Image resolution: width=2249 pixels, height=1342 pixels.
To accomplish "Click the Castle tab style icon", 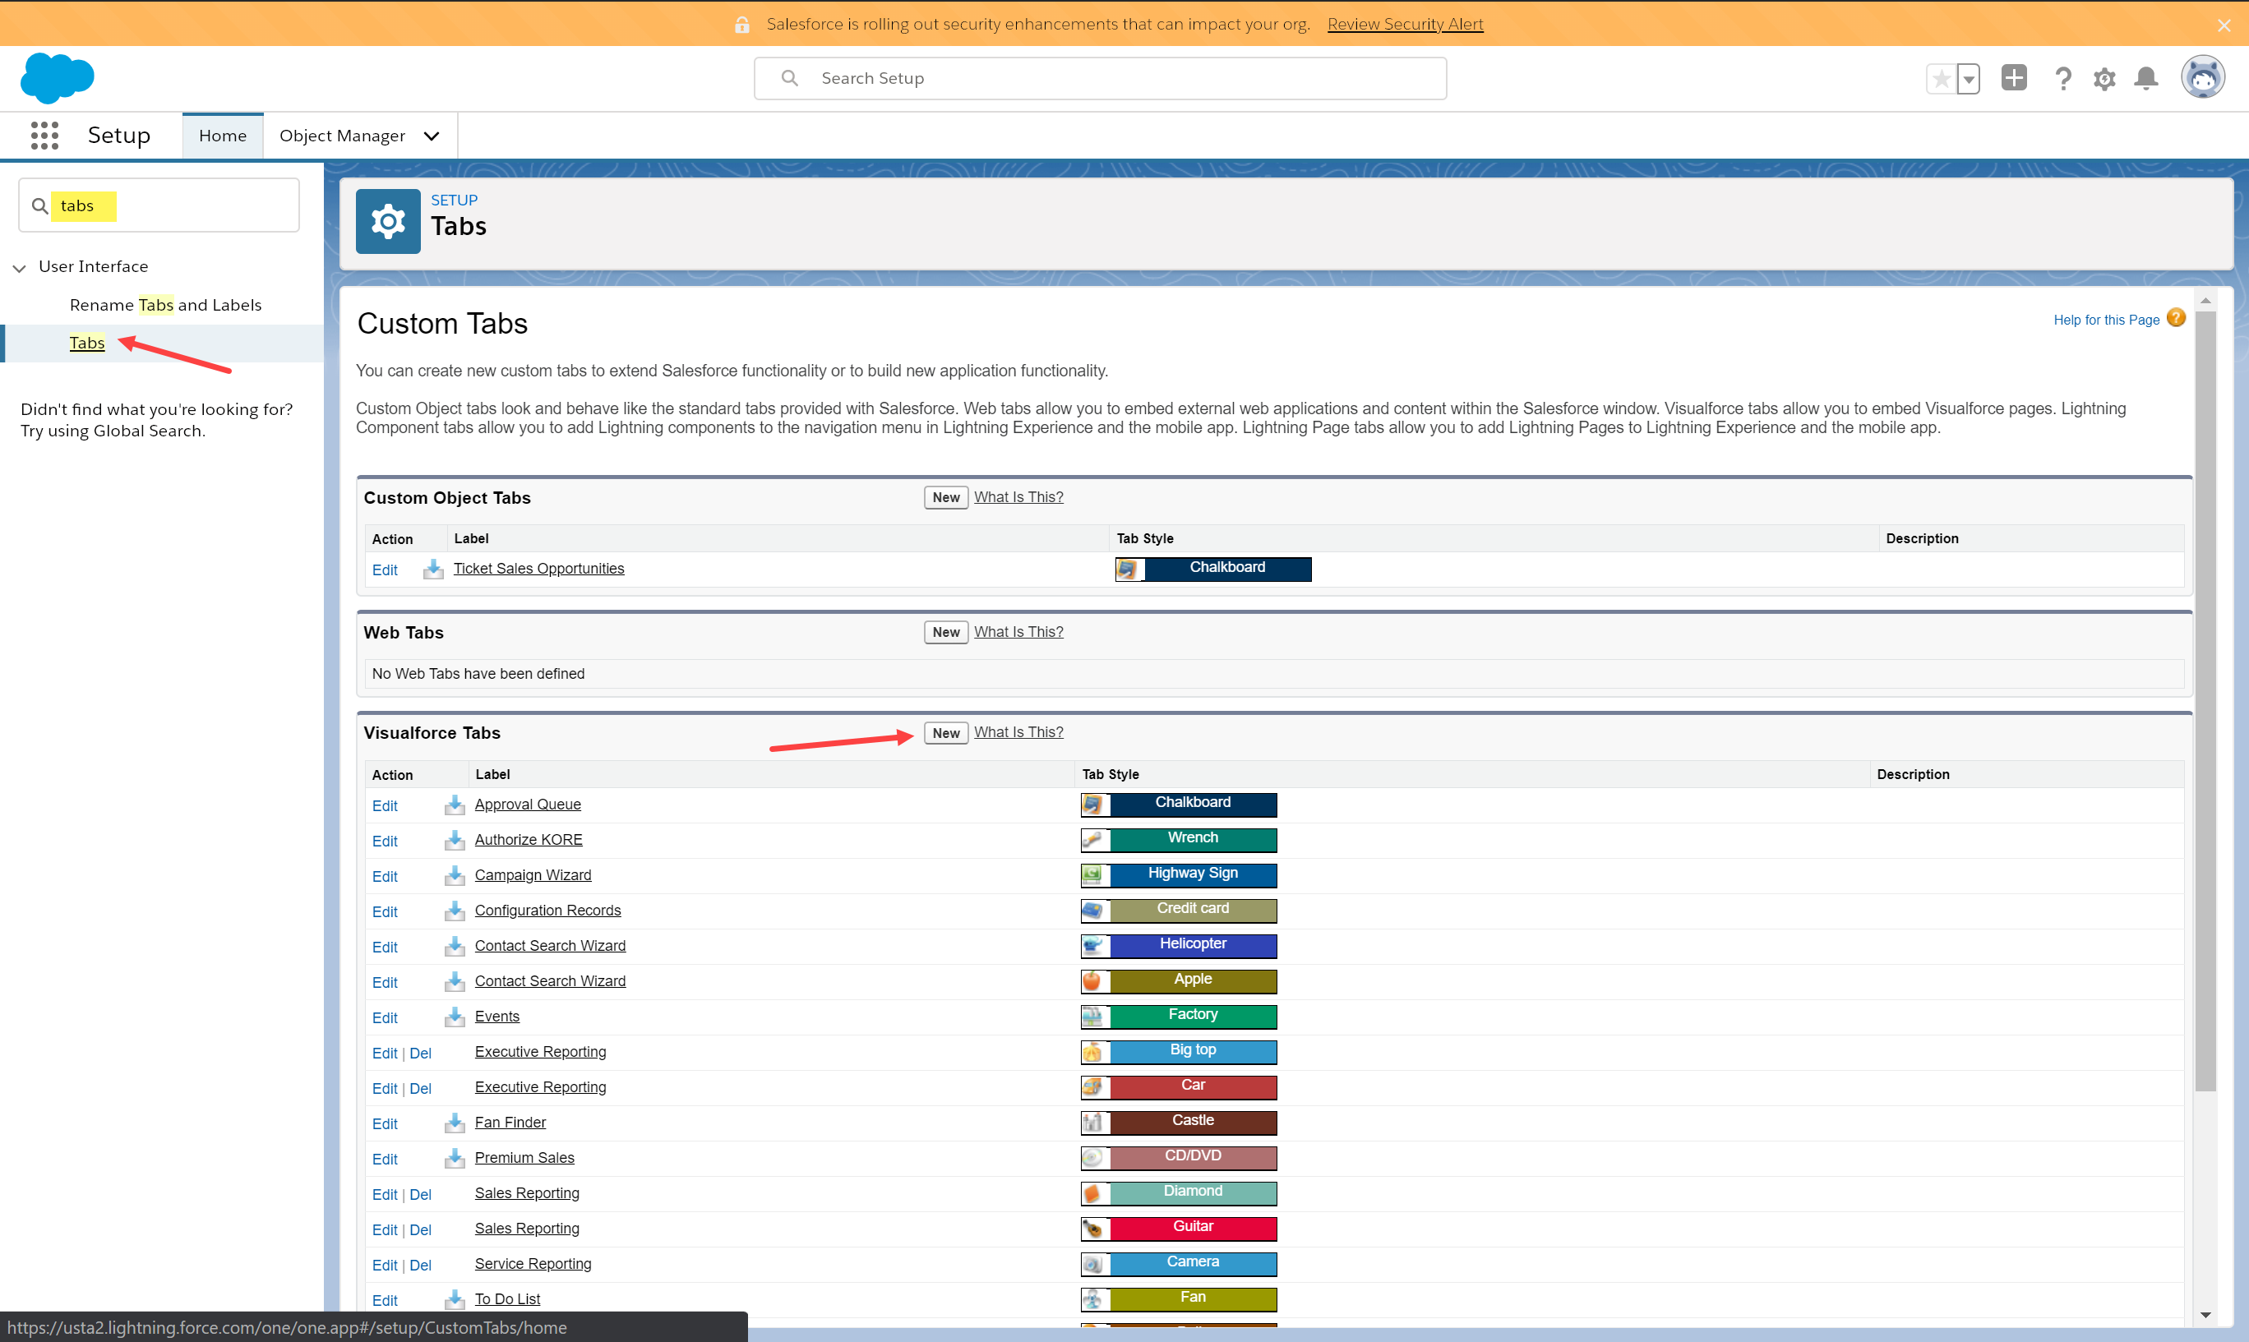I will pos(1092,1123).
